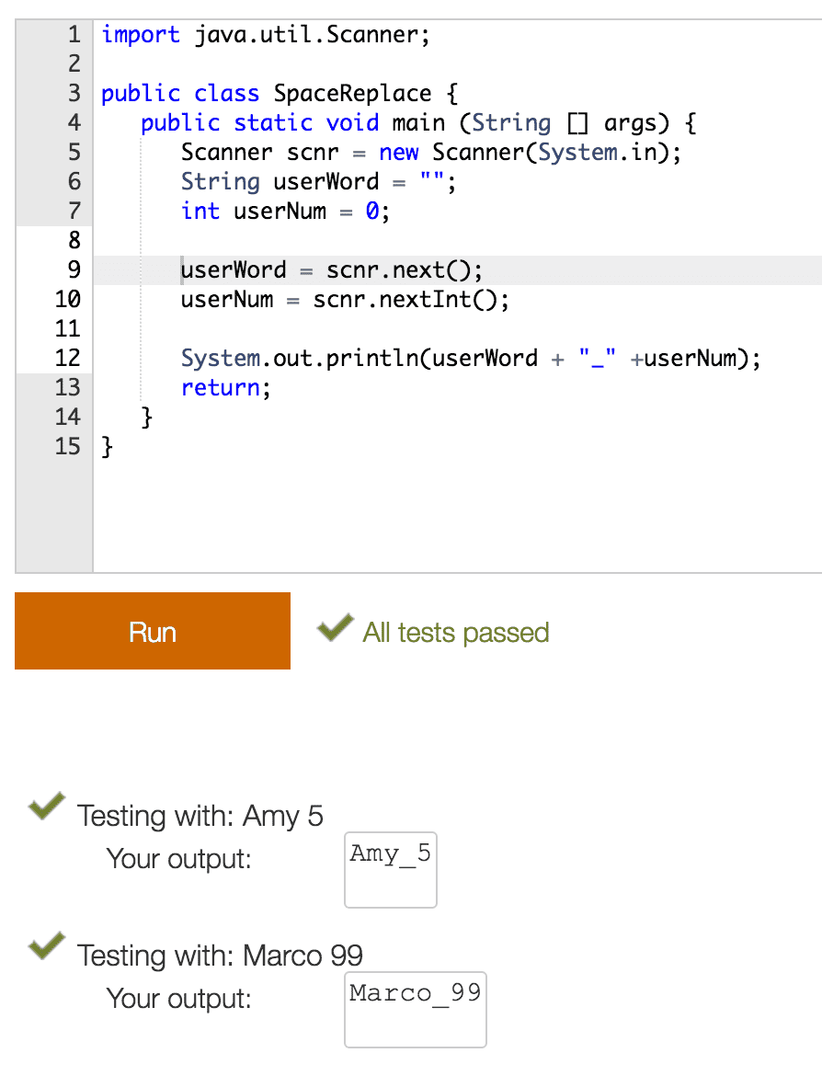This screenshot has height=1076, width=822.
Task: Click line number 9 in the gutter
Action: tap(73, 270)
